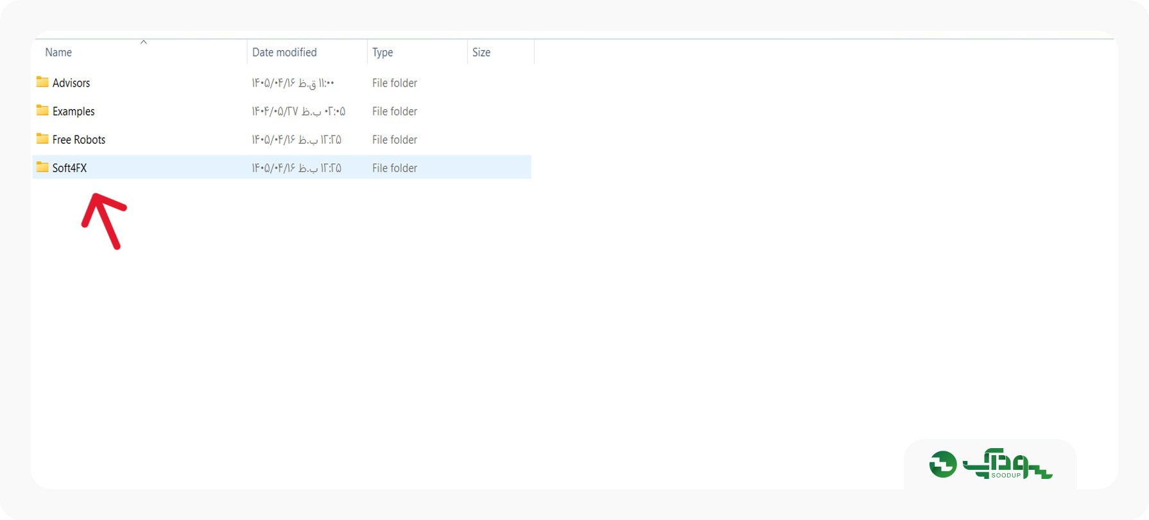Toggle sort direction chevron above Name
The image size is (1149, 520).
point(144,42)
